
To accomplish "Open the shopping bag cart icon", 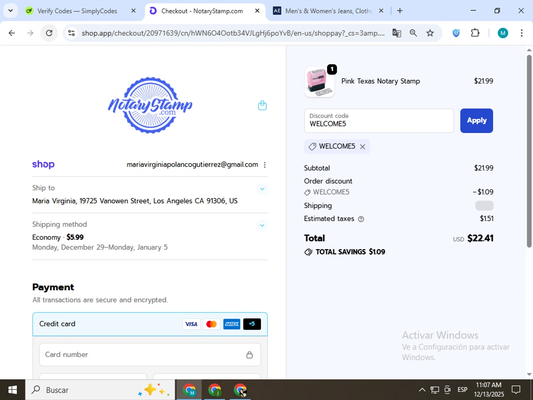I will pos(262,105).
